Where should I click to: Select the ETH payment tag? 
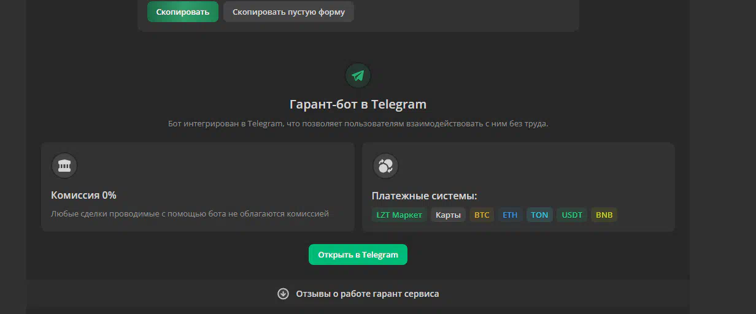510,215
